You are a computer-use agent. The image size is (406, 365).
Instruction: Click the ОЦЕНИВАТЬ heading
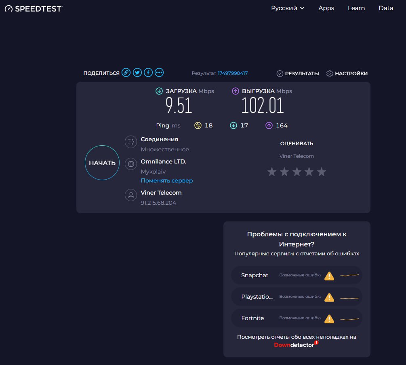297,144
